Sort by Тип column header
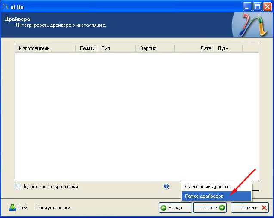274x218 pixels. [117, 48]
